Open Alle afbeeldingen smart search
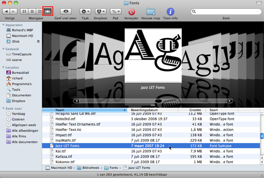 click(22, 131)
